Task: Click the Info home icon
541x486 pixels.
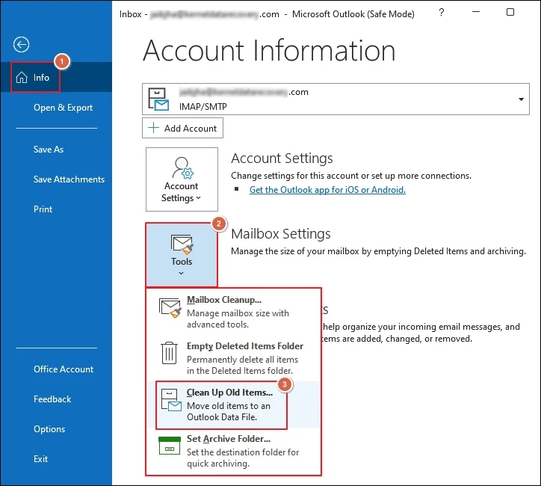Action: pos(22,77)
